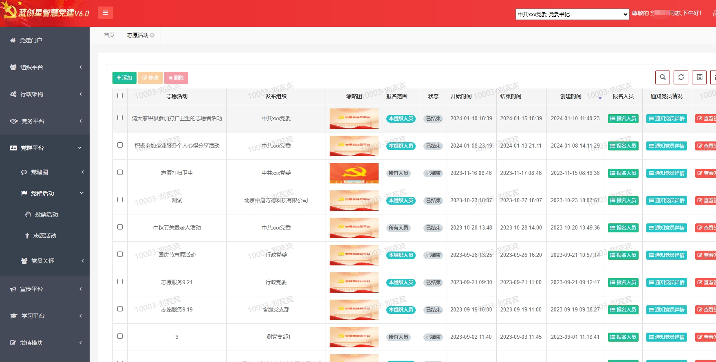
Task: Select checkbox for 测试 row
Action: click(x=120, y=199)
